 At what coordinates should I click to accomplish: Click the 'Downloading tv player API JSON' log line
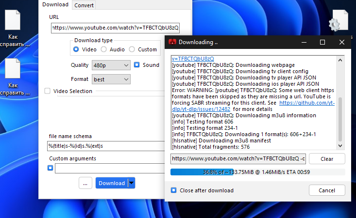pos(244,78)
